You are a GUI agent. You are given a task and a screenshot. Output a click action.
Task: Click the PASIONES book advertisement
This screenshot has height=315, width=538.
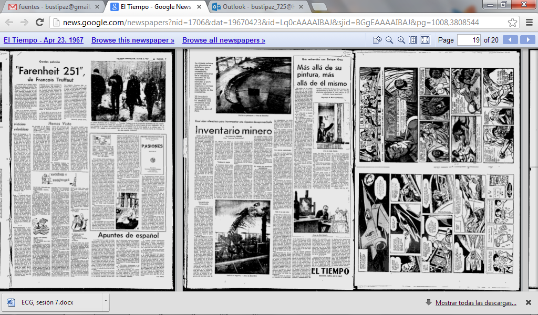[x=152, y=154]
